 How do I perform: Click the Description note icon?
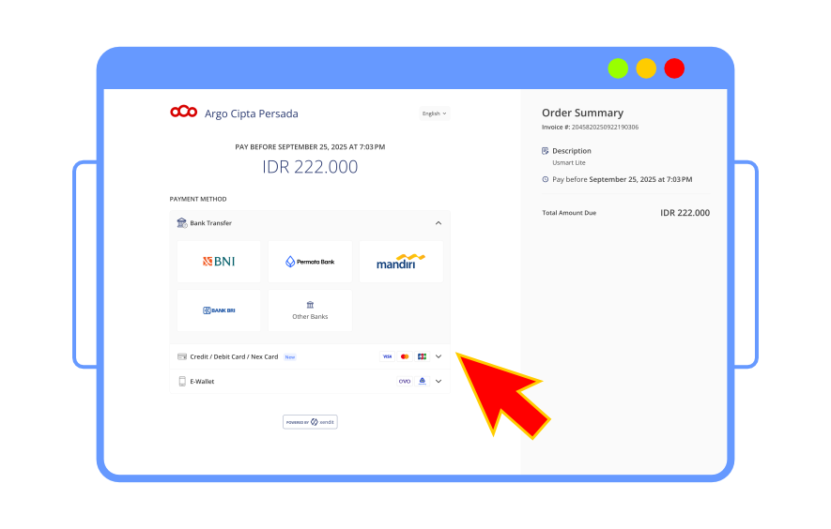[546, 151]
